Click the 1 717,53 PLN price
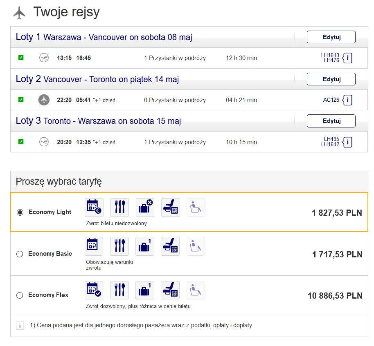 coord(337,254)
